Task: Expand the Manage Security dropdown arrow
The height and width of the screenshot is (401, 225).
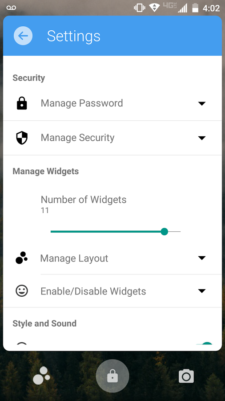Action: pos(202,138)
